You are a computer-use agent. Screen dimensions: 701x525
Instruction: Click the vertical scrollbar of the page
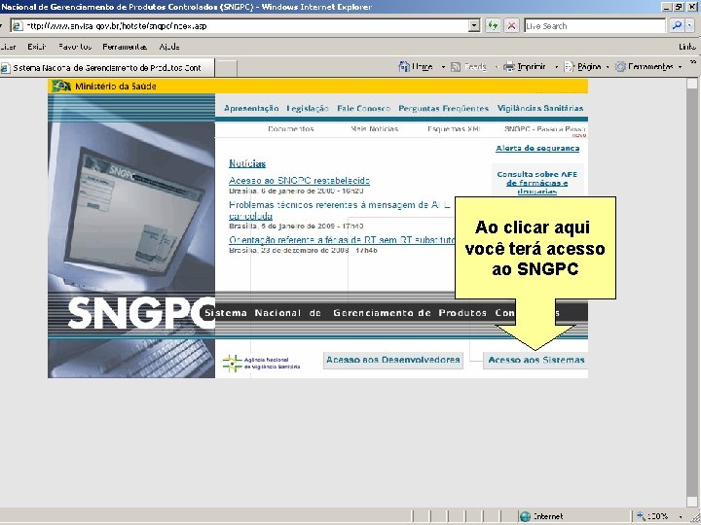tap(691, 293)
